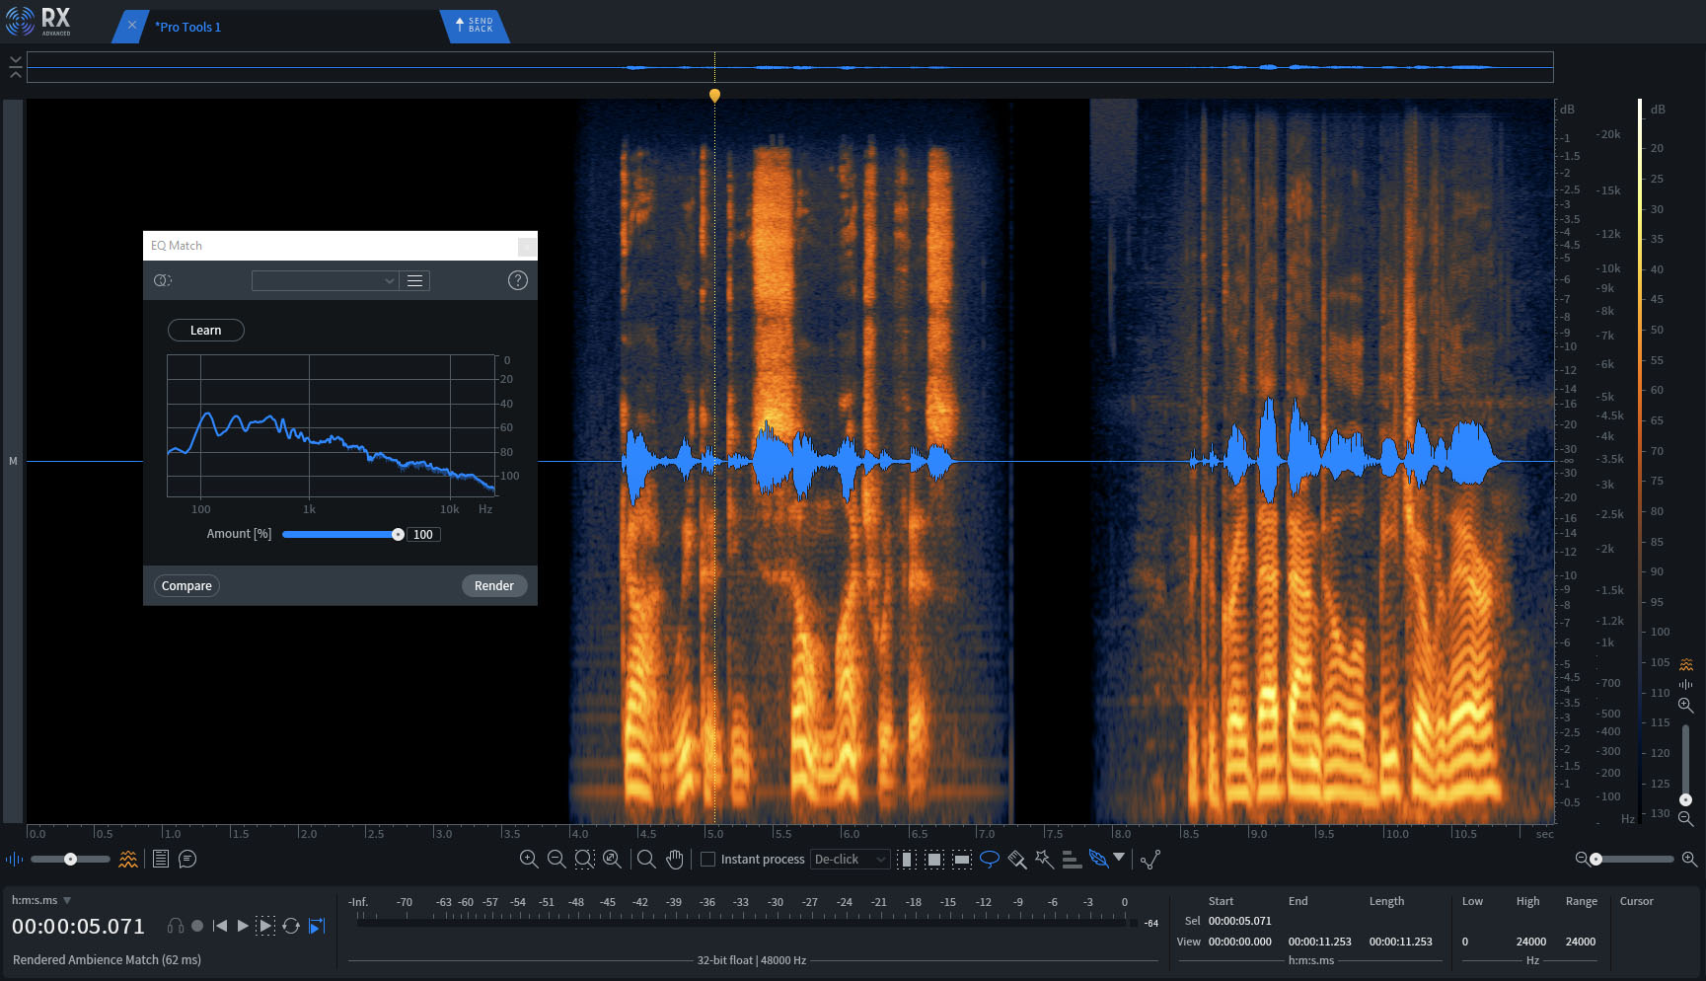Select the time selection tool
The image size is (1706, 981).
coord(907,859)
